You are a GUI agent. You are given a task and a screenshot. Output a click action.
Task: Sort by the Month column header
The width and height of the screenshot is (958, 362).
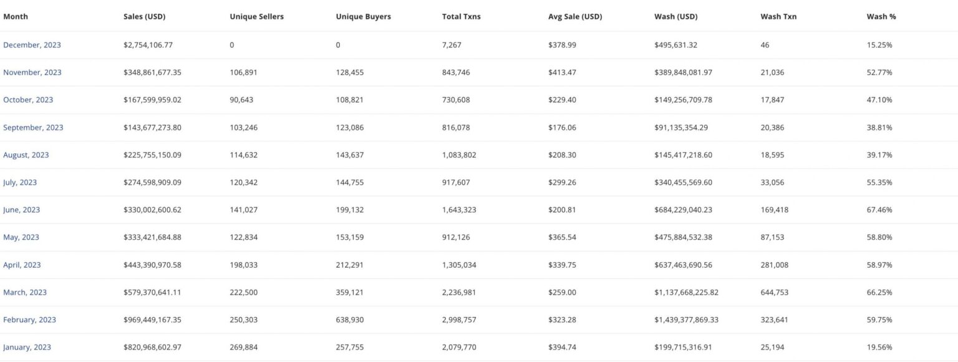(x=16, y=16)
